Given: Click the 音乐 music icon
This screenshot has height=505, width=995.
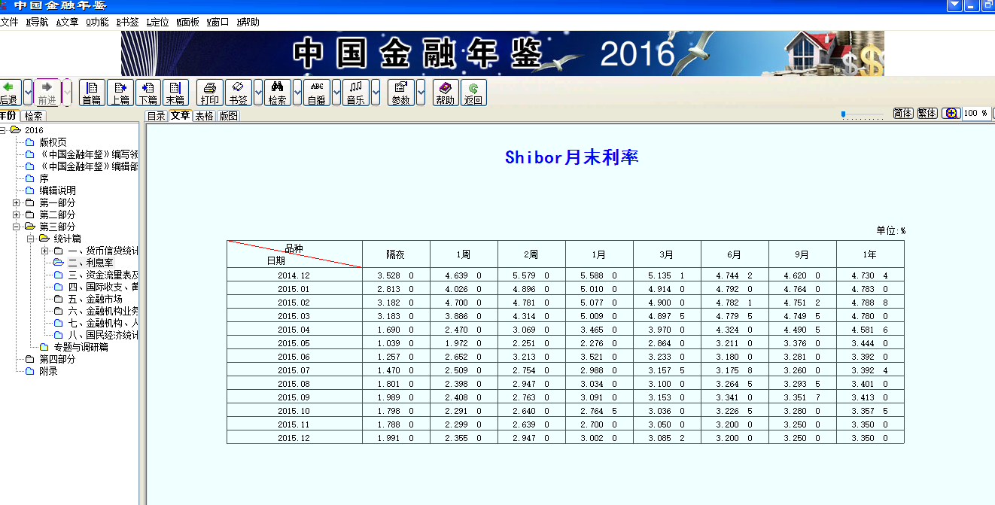Looking at the screenshot, I should tap(355, 93).
